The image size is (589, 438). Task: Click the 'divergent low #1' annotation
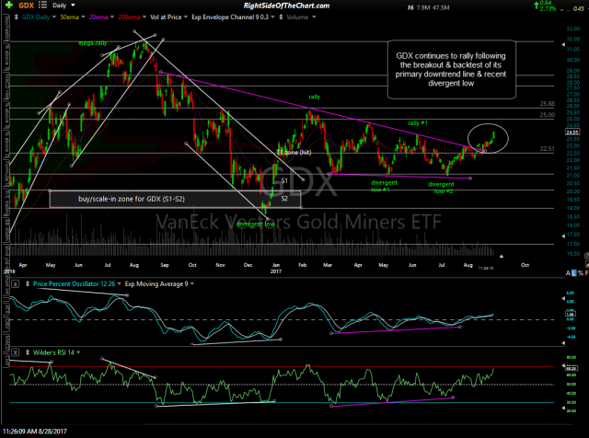(x=384, y=186)
